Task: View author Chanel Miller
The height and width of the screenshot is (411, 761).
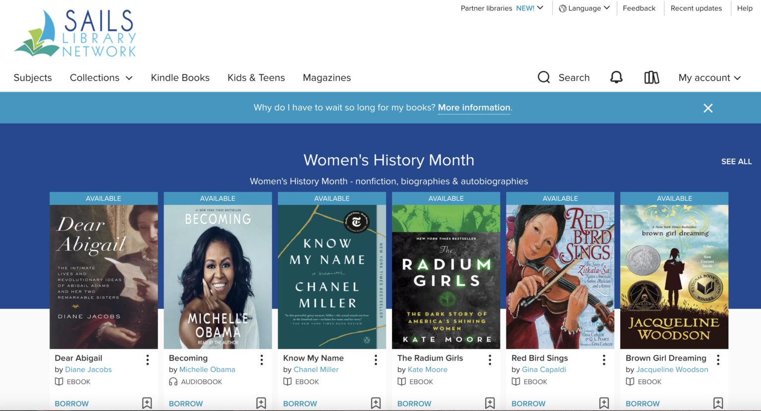Action: [316, 369]
